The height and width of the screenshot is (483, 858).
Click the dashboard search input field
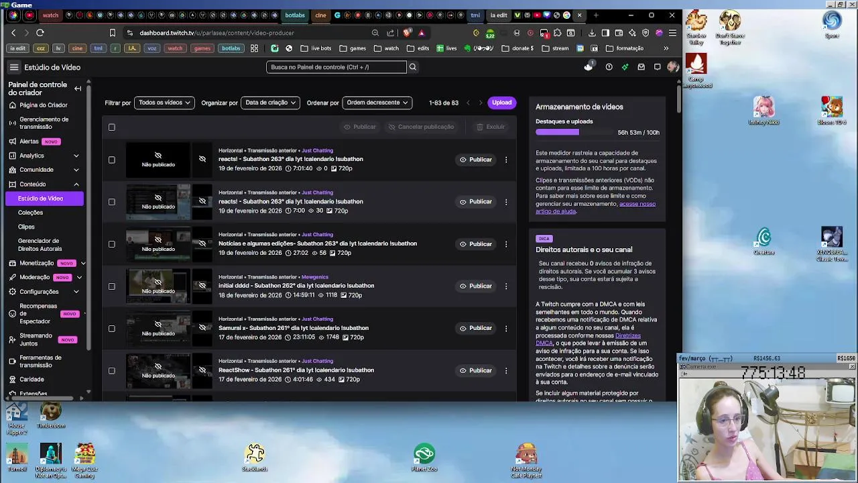click(336, 67)
